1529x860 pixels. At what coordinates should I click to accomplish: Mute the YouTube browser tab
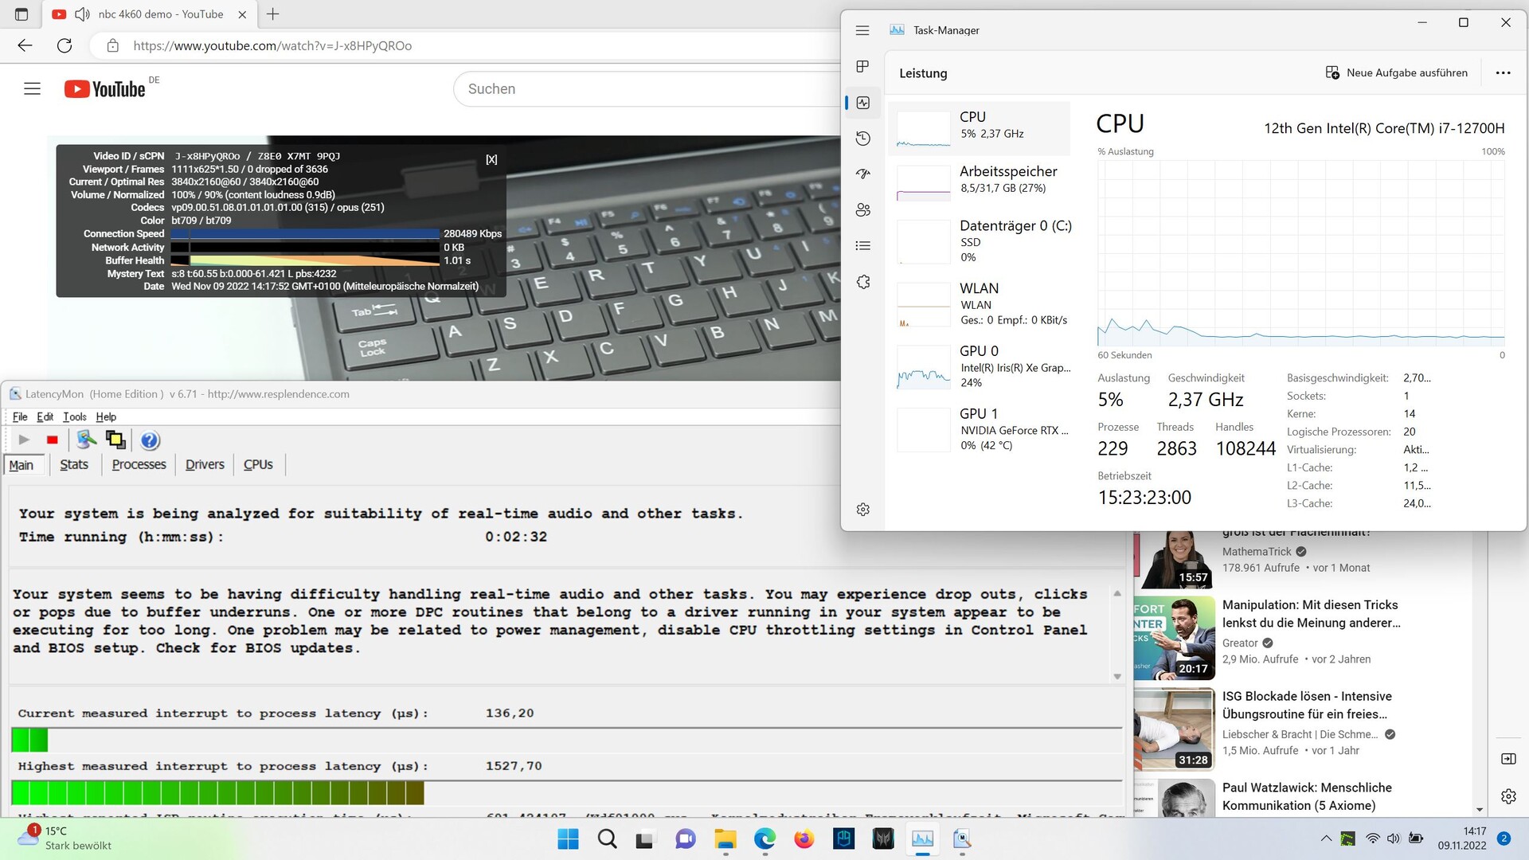point(82,14)
